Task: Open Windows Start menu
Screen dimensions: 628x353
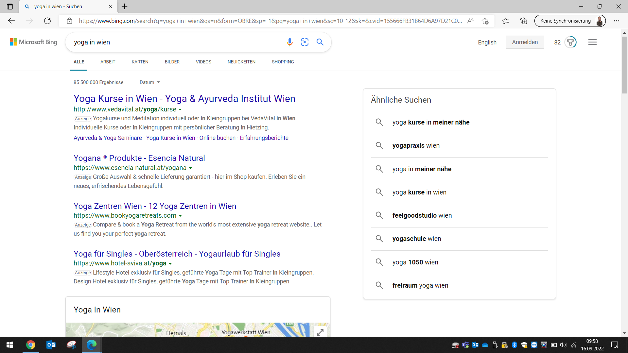Action: pos(10,345)
